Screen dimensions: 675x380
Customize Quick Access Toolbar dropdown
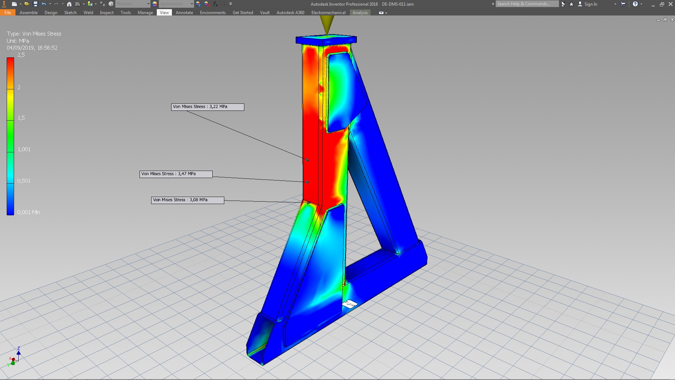[x=231, y=4]
